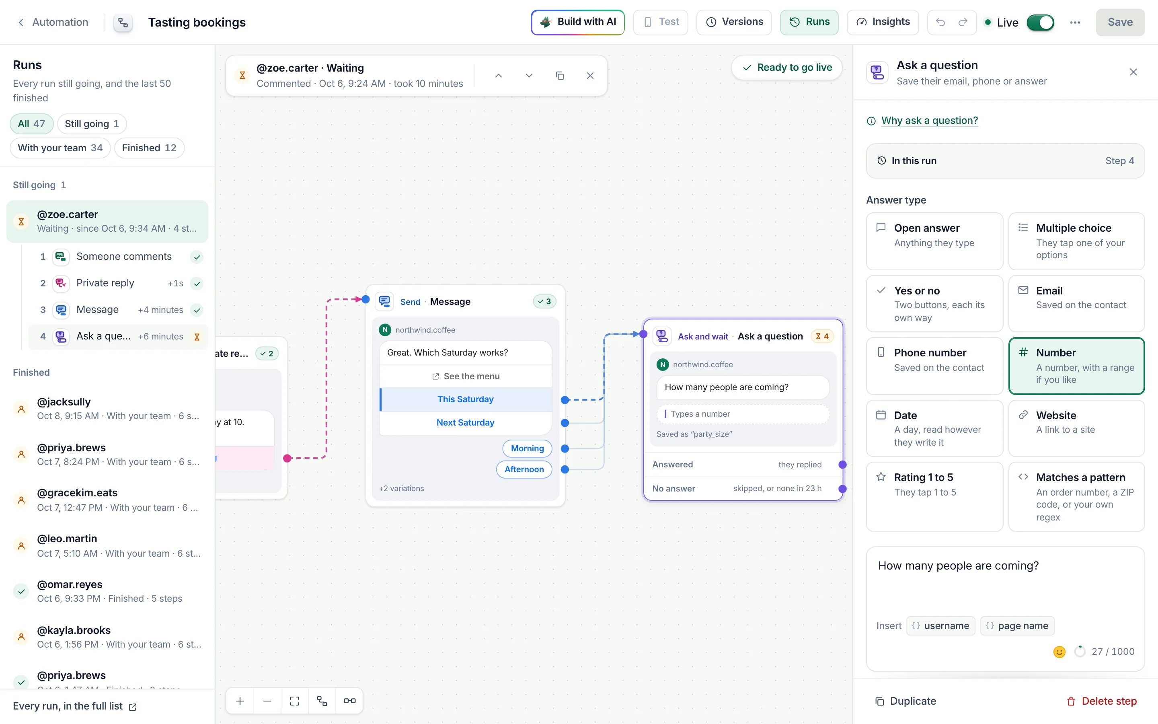The image size is (1158, 724).
Task: Show the +2 variations of Message
Action: pyautogui.click(x=401, y=488)
